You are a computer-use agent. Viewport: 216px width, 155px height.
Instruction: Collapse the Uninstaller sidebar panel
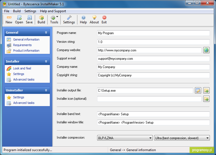pyautogui.click(x=46, y=90)
